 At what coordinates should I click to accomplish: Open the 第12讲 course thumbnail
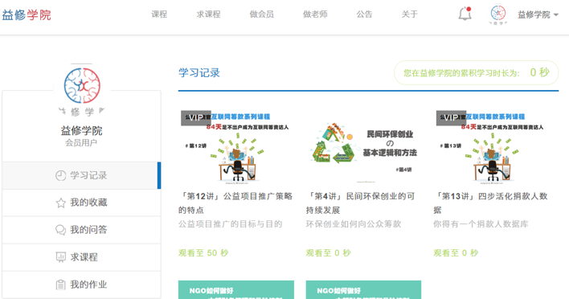coord(236,146)
